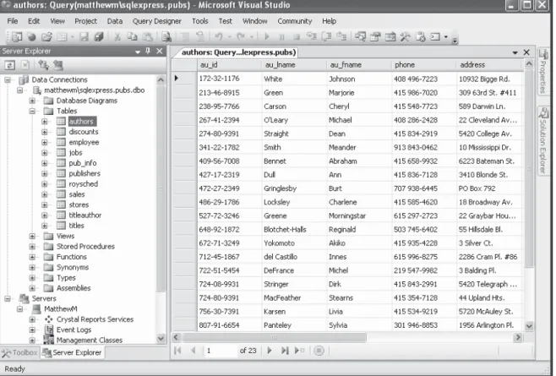Click the address column header
The height and width of the screenshot is (376, 556).
click(x=489, y=65)
